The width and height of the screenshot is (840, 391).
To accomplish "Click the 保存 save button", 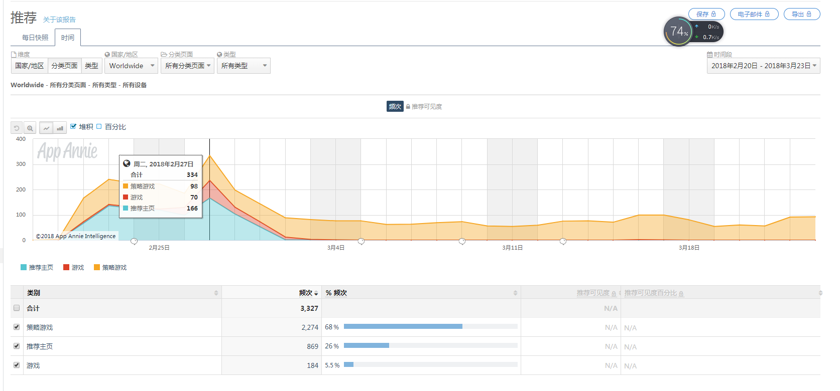I will coord(706,14).
